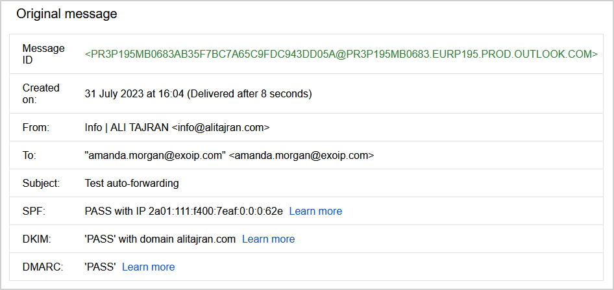614x290 pixels.
Task: Click the DKIM row label
Action: 36,239
